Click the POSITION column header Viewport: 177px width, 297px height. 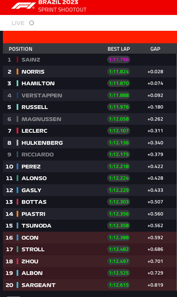(x=20, y=49)
